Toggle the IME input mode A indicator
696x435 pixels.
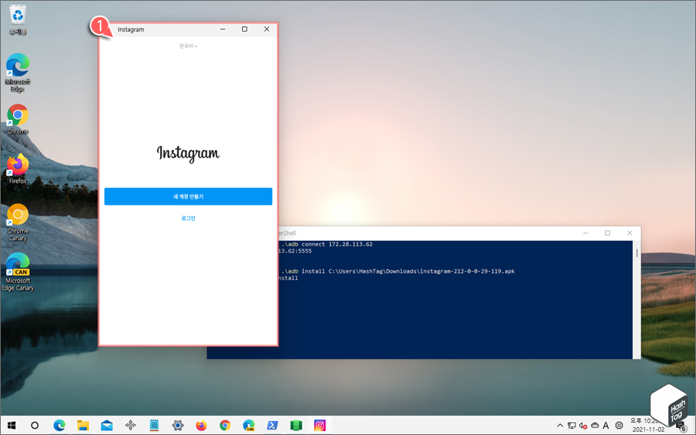point(606,426)
